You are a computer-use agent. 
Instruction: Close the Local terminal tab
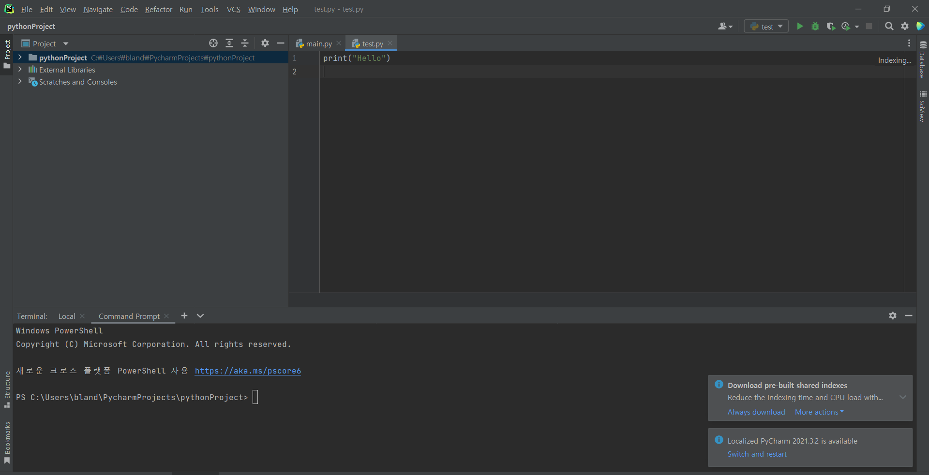click(x=82, y=316)
